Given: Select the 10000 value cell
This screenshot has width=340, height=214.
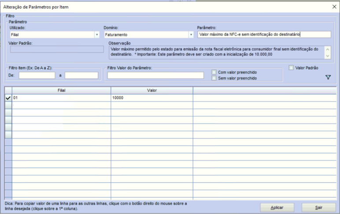Looking at the screenshot, I should pyautogui.click(x=152, y=98).
